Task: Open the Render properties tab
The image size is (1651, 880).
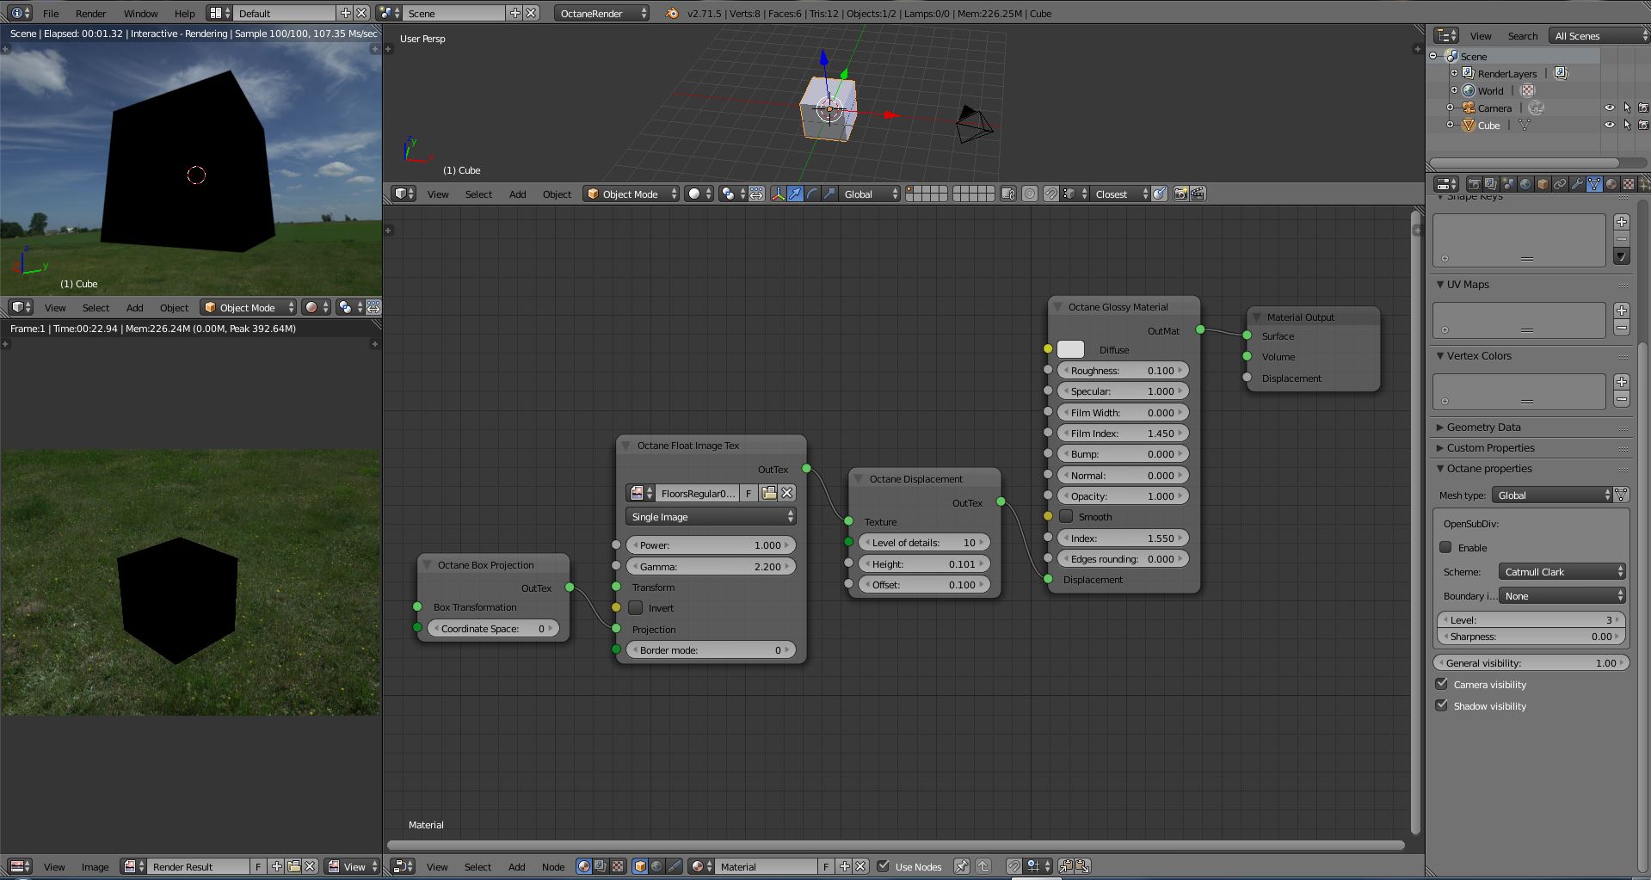Action: [x=1474, y=184]
